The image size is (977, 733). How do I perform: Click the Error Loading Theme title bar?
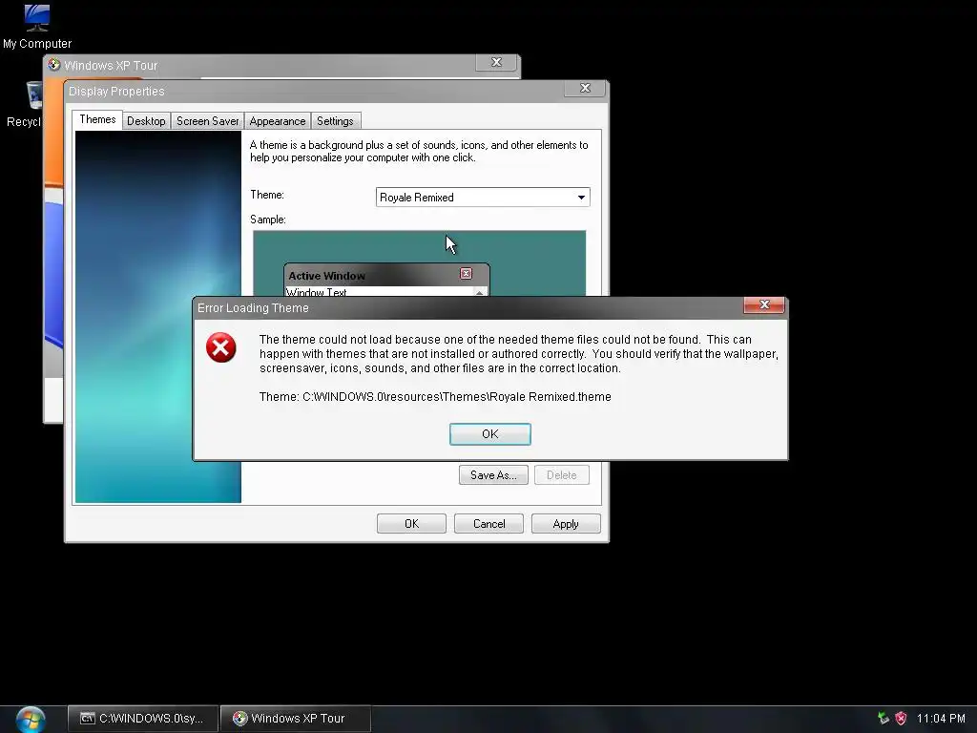pyautogui.click(x=468, y=308)
